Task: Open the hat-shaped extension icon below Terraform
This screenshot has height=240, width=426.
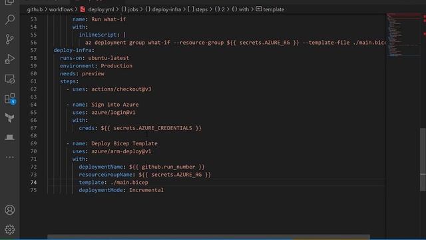Action: [x=10, y=137]
